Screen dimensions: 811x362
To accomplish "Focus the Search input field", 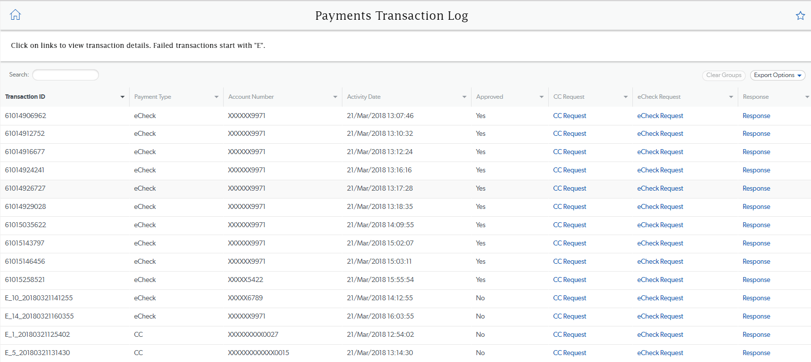I will [65, 75].
